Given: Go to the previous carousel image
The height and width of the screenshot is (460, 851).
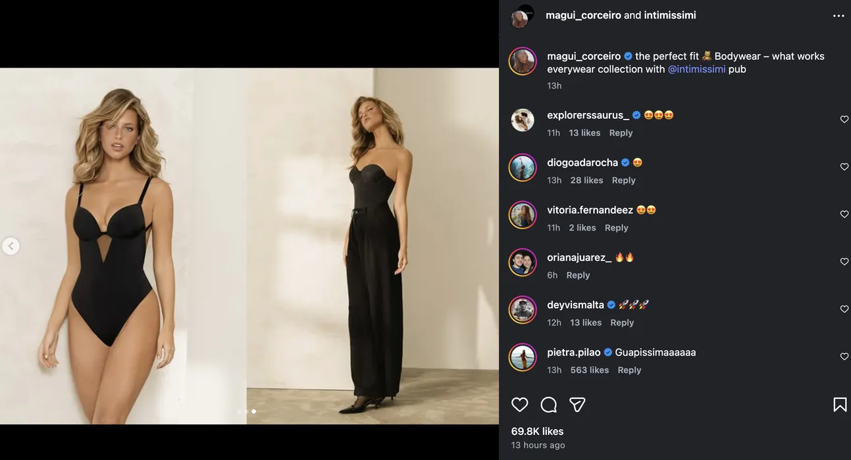Looking at the screenshot, I should coord(11,246).
